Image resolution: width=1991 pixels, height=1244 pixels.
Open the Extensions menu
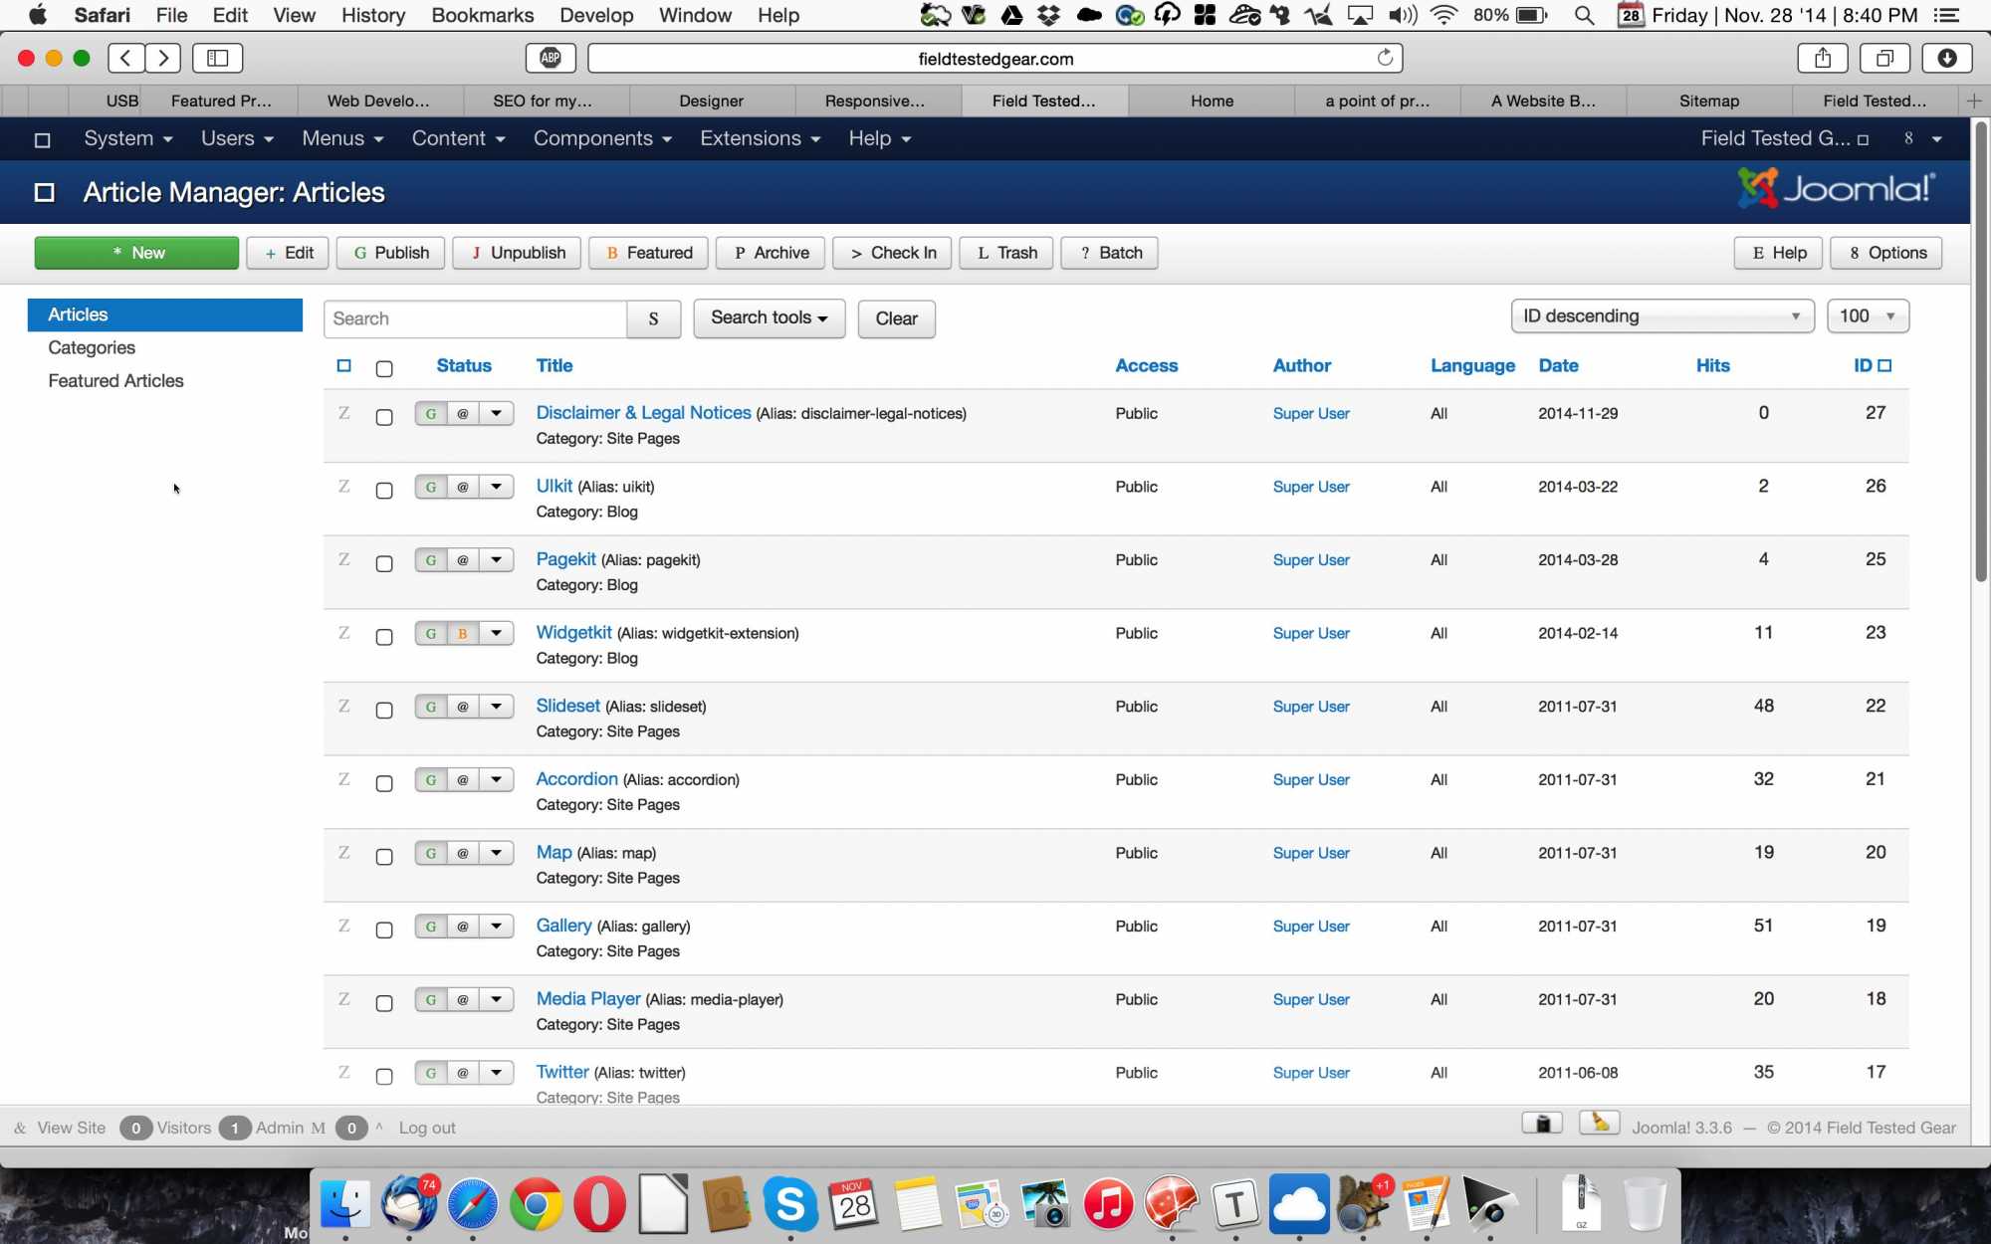point(760,138)
